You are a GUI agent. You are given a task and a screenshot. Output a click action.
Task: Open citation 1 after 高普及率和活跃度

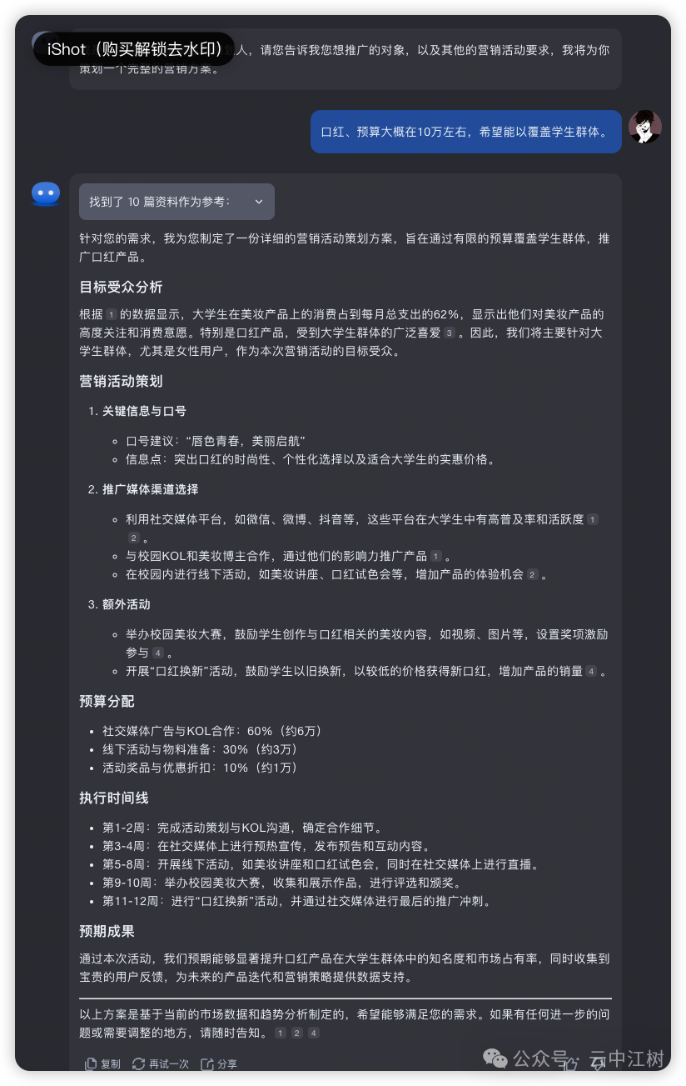(x=592, y=519)
